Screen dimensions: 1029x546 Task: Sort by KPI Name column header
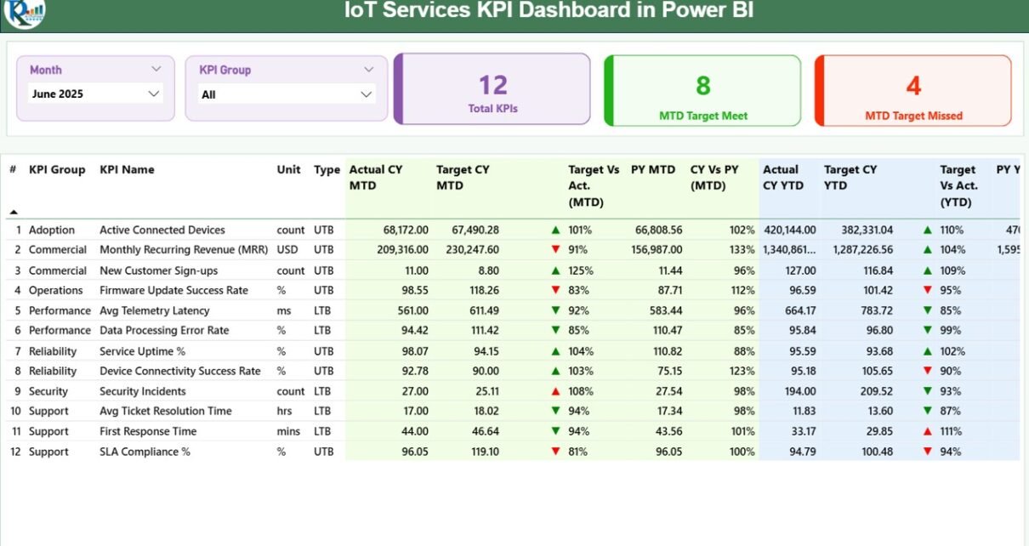coord(127,170)
